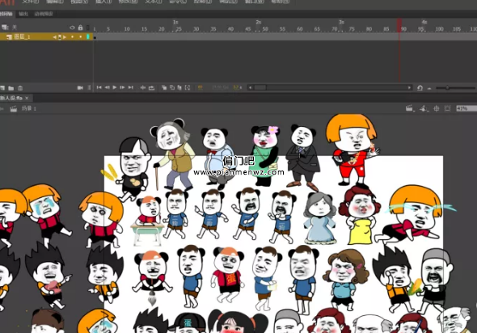477x333 pixels.
Task: Open the 命令 (Commands) menu
Action: point(178,2)
